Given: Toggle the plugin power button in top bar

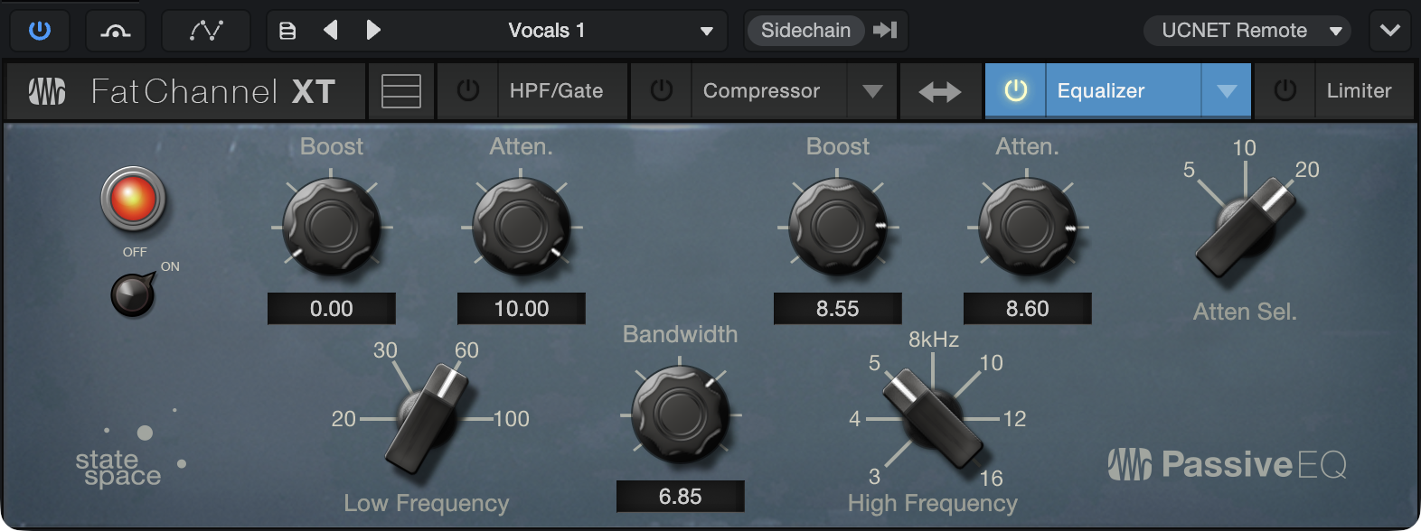Looking at the screenshot, I should (40, 31).
